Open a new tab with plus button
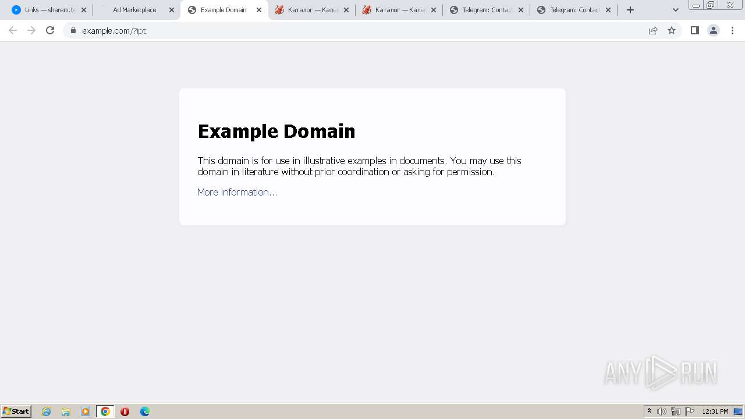The height and width of the screenshot is (419, 745). pyautogui.click(x=630, y=10)
